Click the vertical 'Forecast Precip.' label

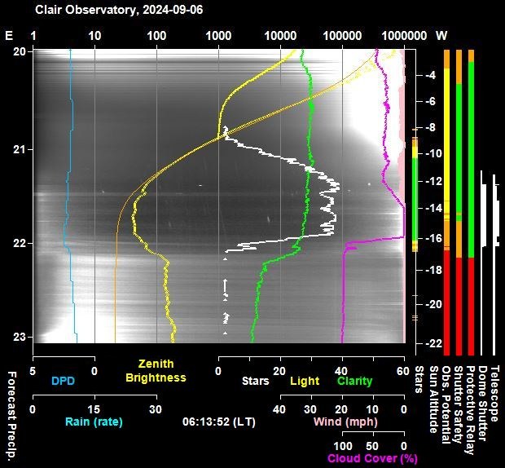pyautogui.click(x=11, y=417)
